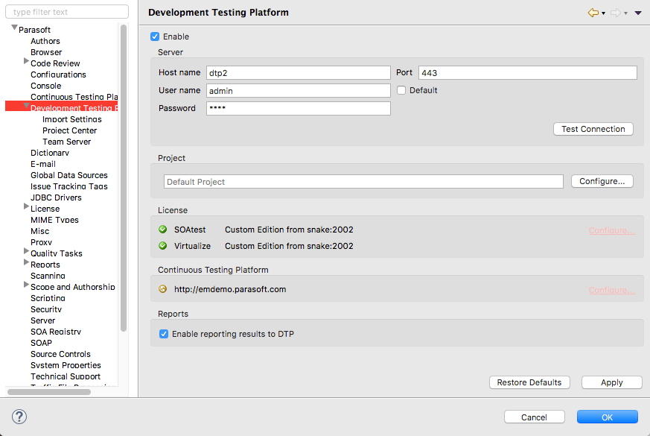This screenshot has width=650, height=436.
Task: Click the emdemo.parasoft.com status icon
Action: pos(163,289)
